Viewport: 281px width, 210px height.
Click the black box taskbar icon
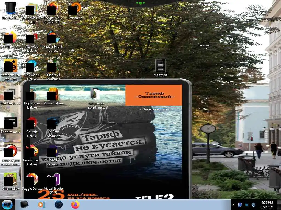point(24,205)
